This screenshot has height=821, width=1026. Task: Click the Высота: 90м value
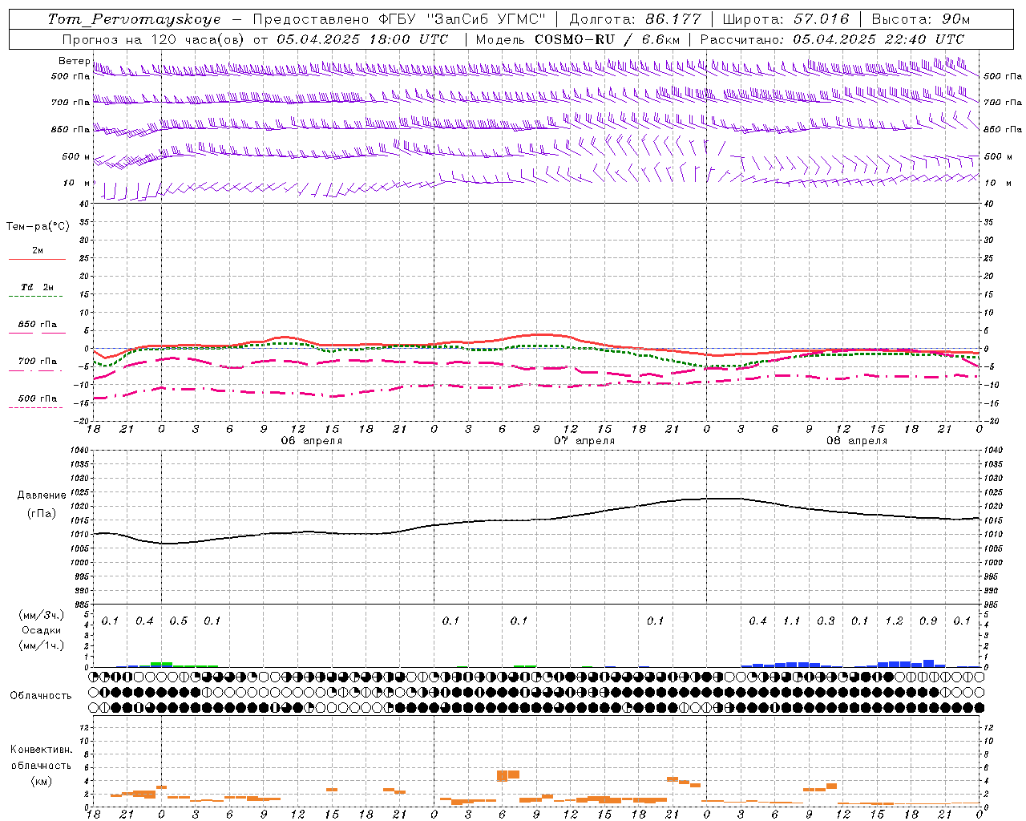(x=921, y=19)
